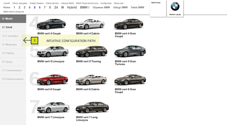The image size is (227, 125).
Task: Select the 02 Silnik step
Action: tap(13, 27)
